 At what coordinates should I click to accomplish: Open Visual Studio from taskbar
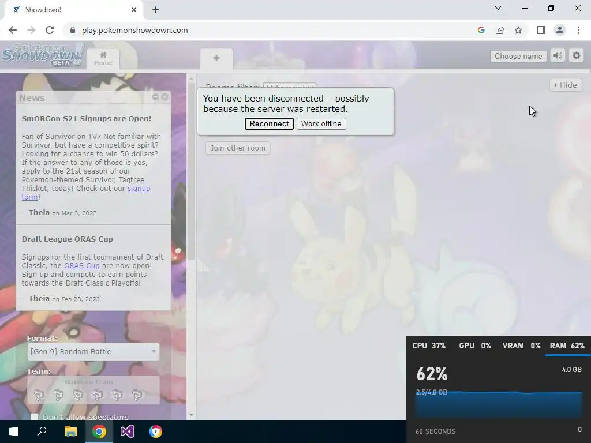(128, 431)
